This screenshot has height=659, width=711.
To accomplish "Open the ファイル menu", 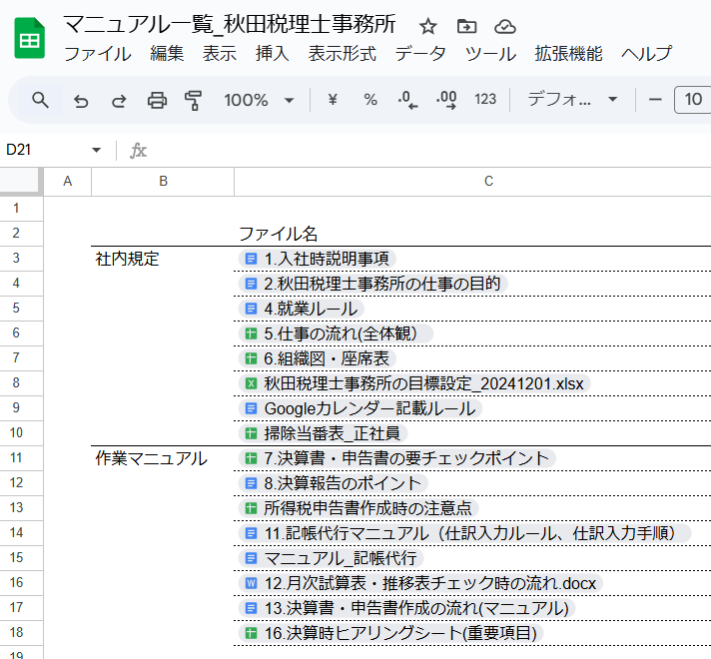I will point(98,54).
